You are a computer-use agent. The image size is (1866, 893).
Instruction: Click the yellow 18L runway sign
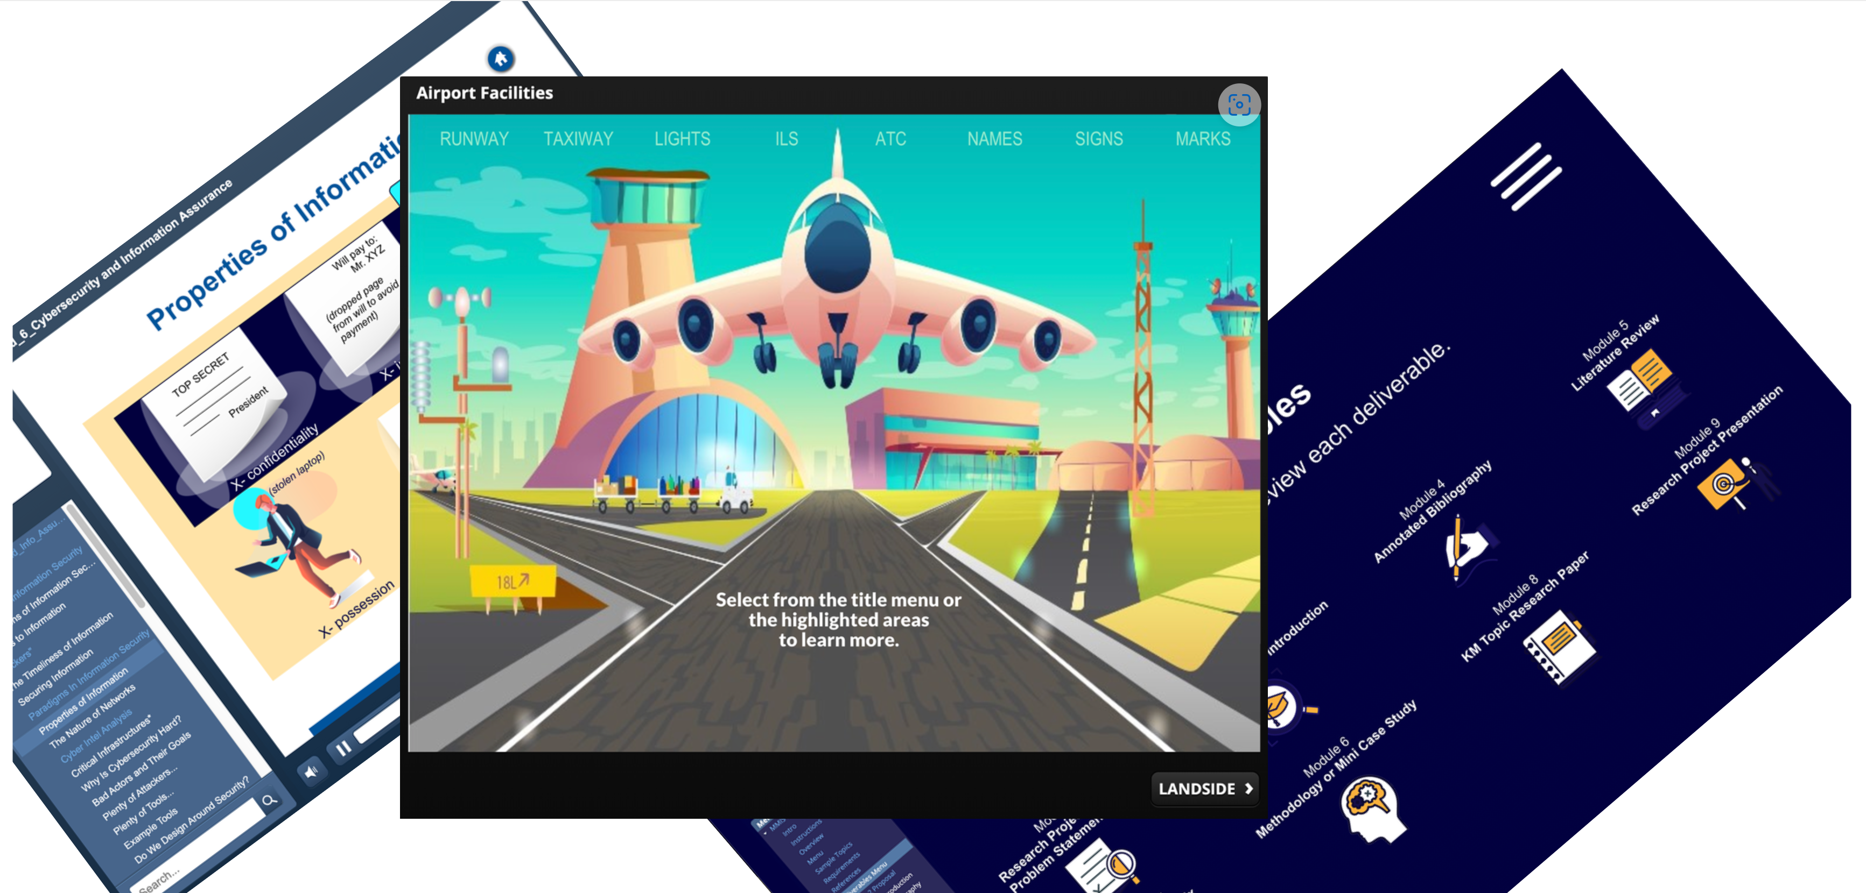tap(513, 582)
